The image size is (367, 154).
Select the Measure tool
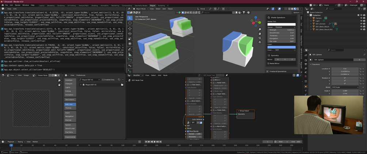[x=130, y=54]
